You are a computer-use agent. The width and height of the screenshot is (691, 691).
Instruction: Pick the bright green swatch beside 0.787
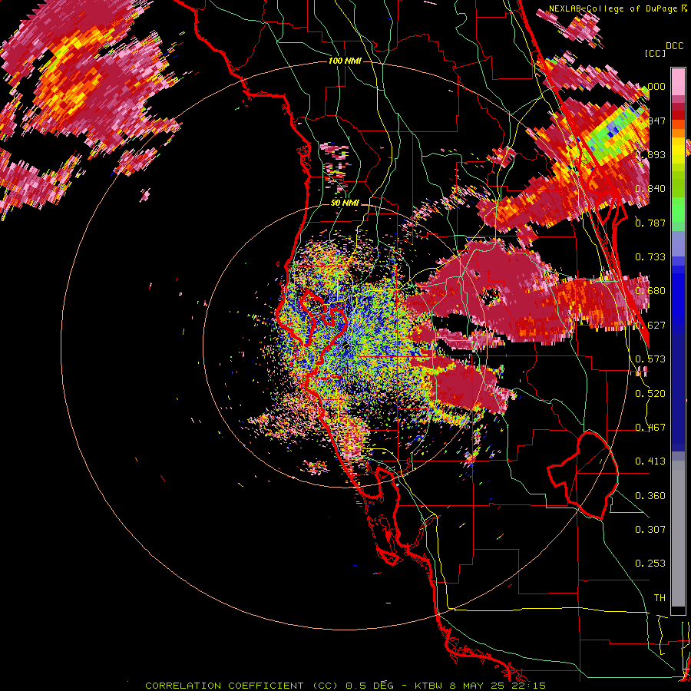[678, 212]
